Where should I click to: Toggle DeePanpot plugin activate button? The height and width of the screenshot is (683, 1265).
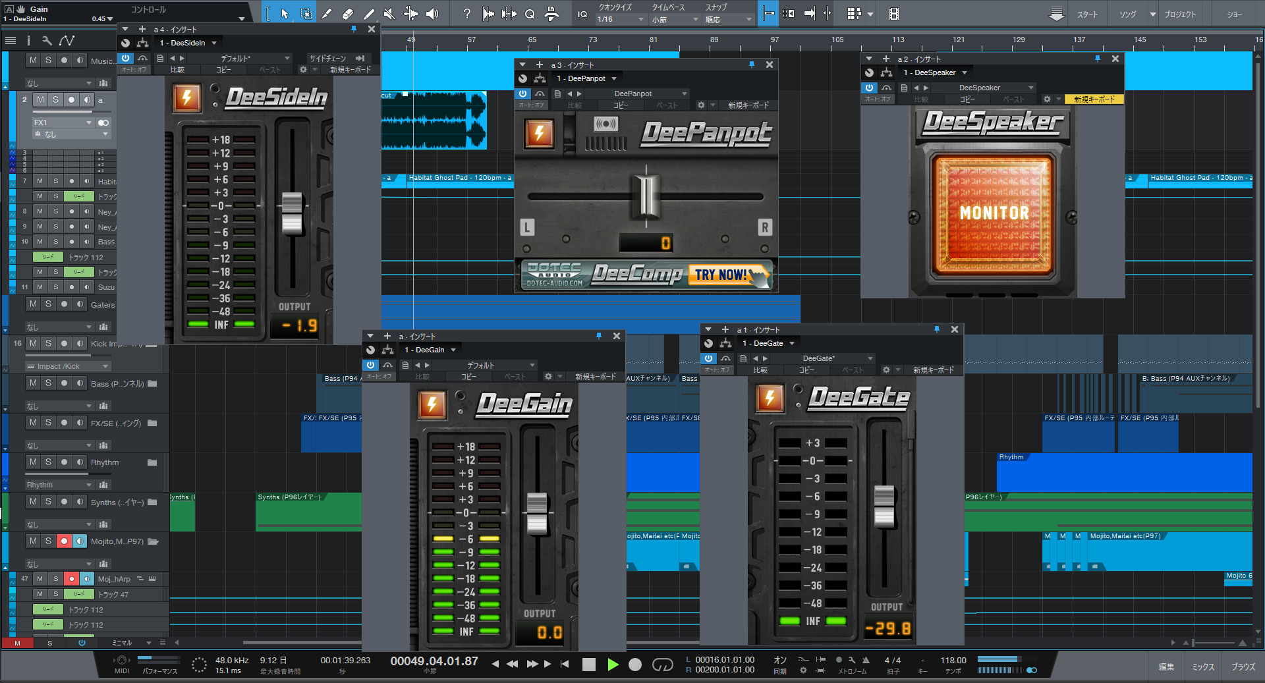click(523, 94)
